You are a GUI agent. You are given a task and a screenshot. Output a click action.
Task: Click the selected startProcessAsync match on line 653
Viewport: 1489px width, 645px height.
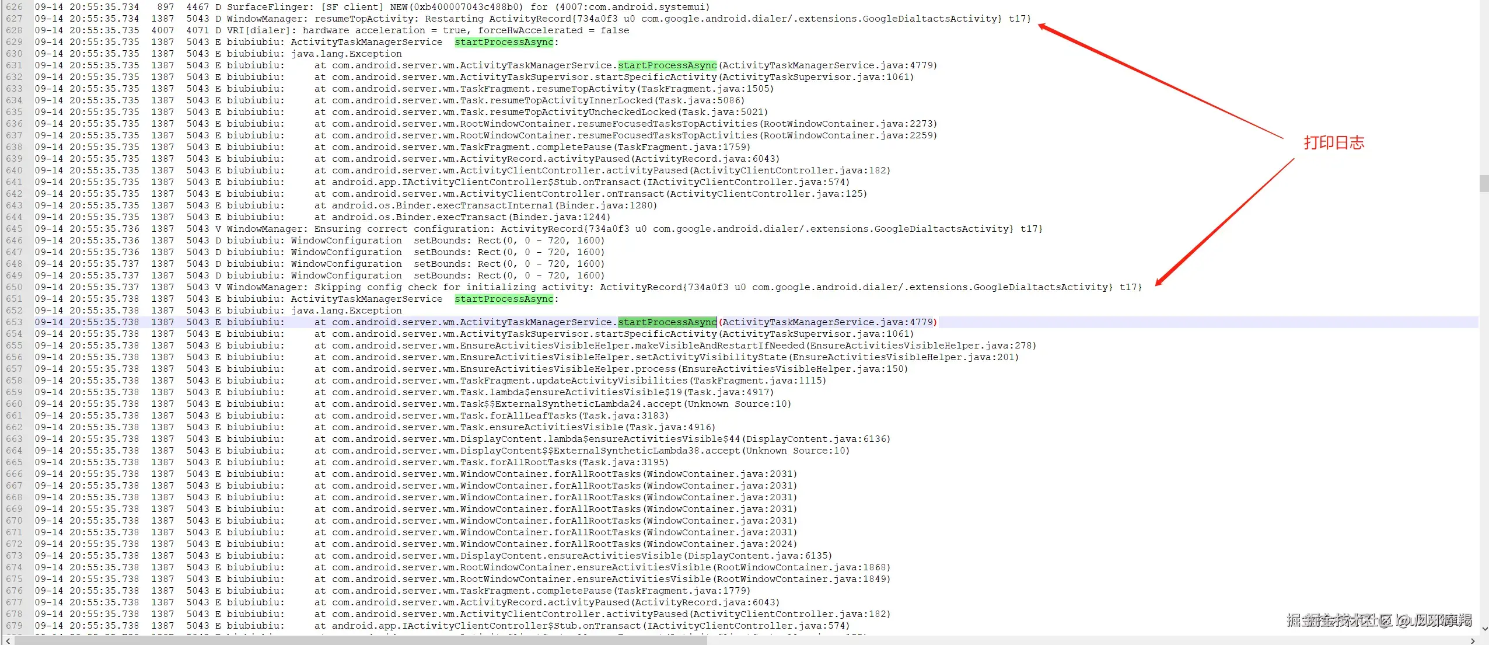click(x=667, y=322)
